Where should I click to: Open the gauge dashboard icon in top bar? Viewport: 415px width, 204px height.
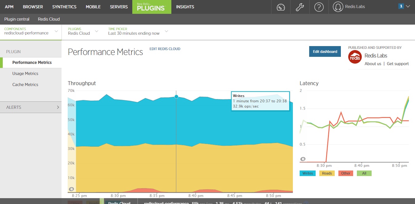coord(281,7)
